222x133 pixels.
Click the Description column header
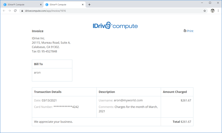tap(107, 92)
